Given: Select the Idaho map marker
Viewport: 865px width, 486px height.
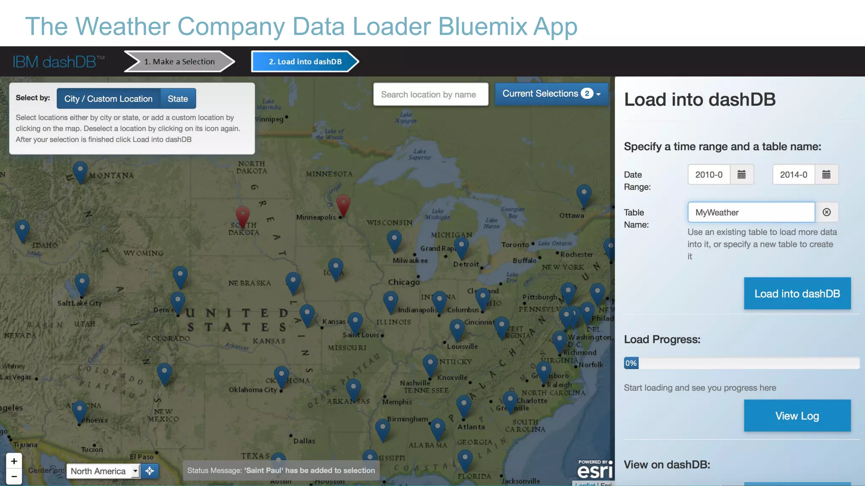Looking at the screenshot, I should (22, 230).
